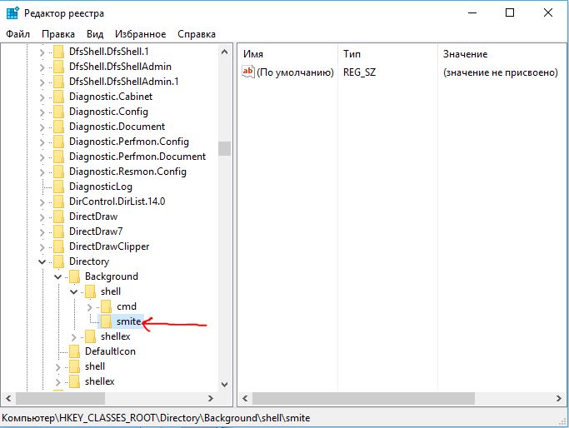The height and width of the screenshot is (428, 569).
Task: Click folder icon of smite key
Action: [107, 321]
